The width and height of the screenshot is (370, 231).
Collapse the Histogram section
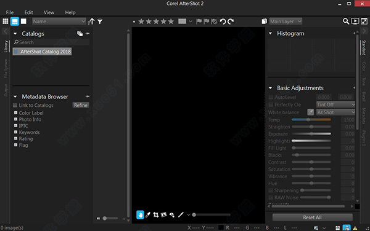click(271, 33)
